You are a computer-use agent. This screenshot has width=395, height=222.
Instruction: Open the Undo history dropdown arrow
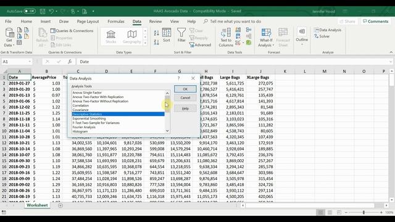(56, 11)
